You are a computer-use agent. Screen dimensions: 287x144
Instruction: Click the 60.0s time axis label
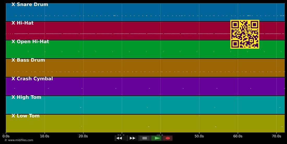tap(238, 136)
